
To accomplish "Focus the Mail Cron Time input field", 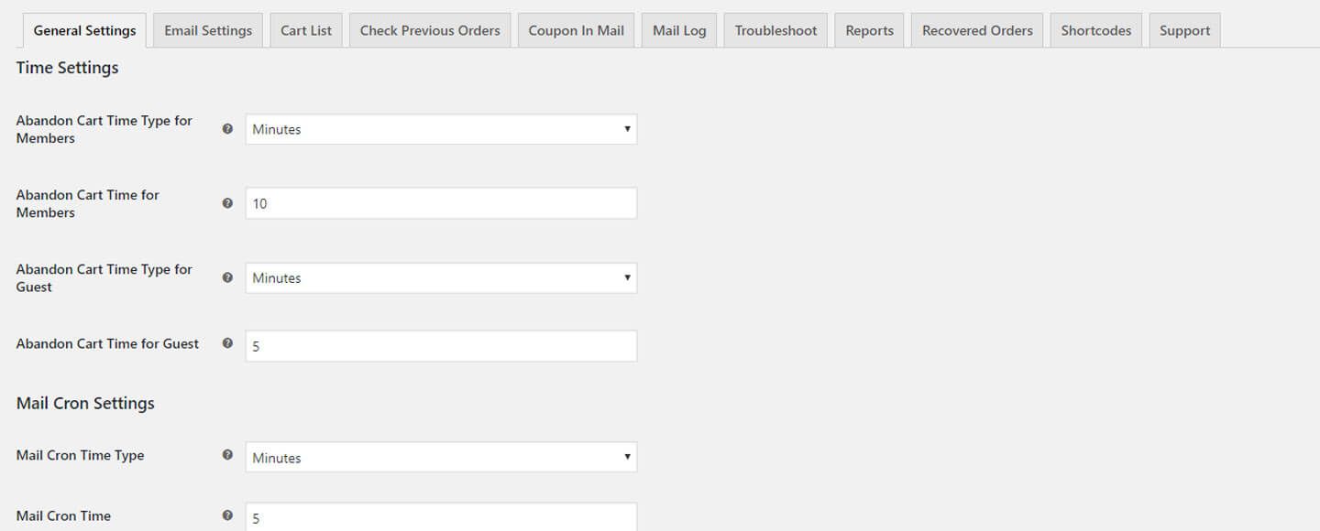I will tap(441, 516).
